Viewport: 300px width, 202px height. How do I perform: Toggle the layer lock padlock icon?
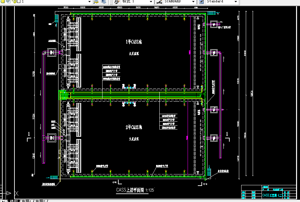(14, 2)
